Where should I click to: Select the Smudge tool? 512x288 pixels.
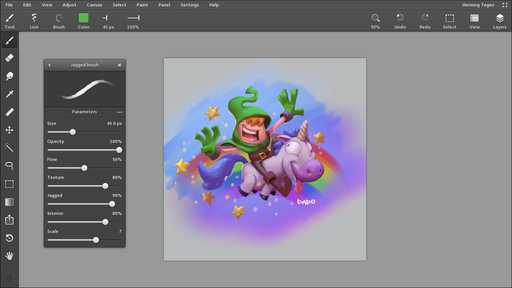click(x=9, y=76)
